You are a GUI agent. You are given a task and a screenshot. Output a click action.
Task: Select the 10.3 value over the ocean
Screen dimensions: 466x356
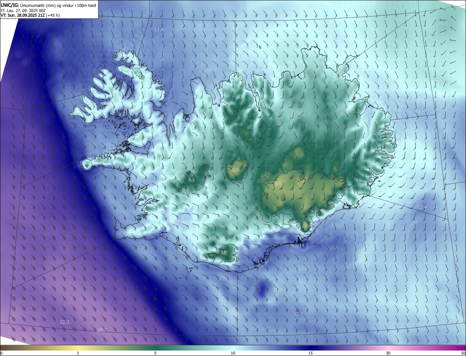[421, 297]
